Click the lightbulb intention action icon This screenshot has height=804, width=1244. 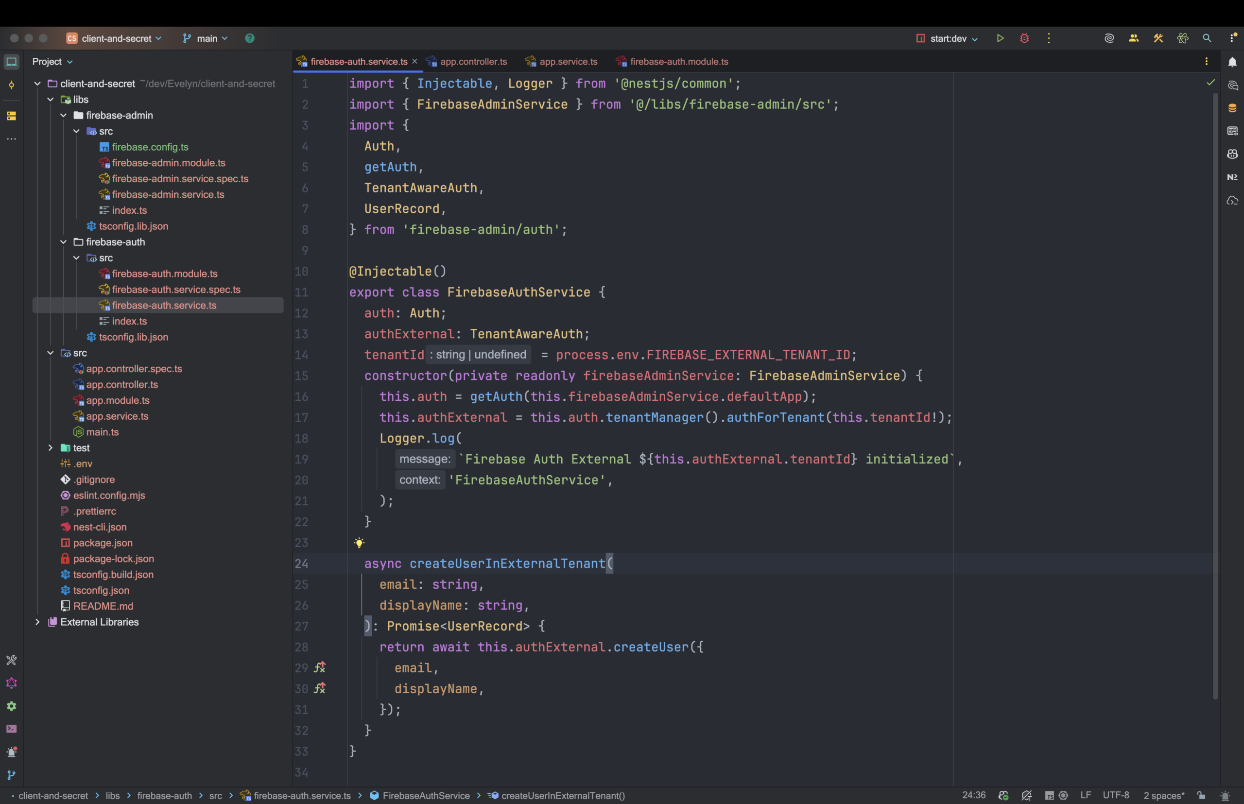[x=359, y=543]
